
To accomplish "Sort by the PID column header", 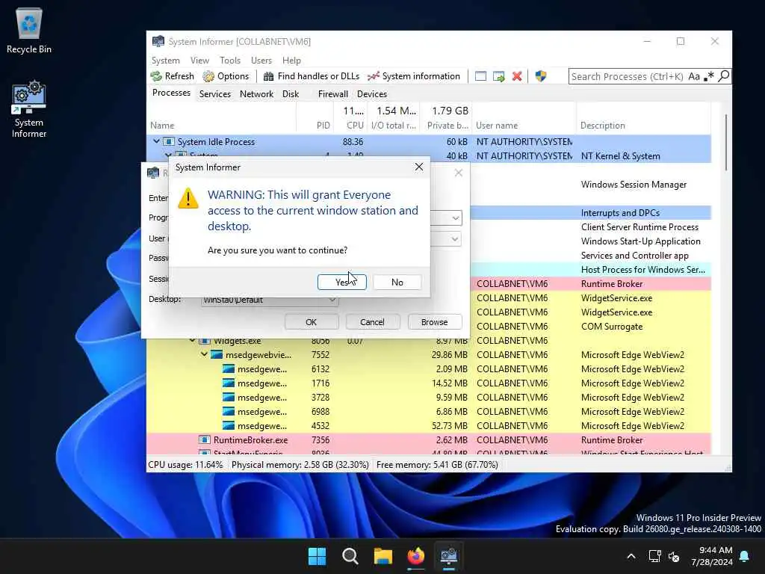I will click(x=315, y=126).
